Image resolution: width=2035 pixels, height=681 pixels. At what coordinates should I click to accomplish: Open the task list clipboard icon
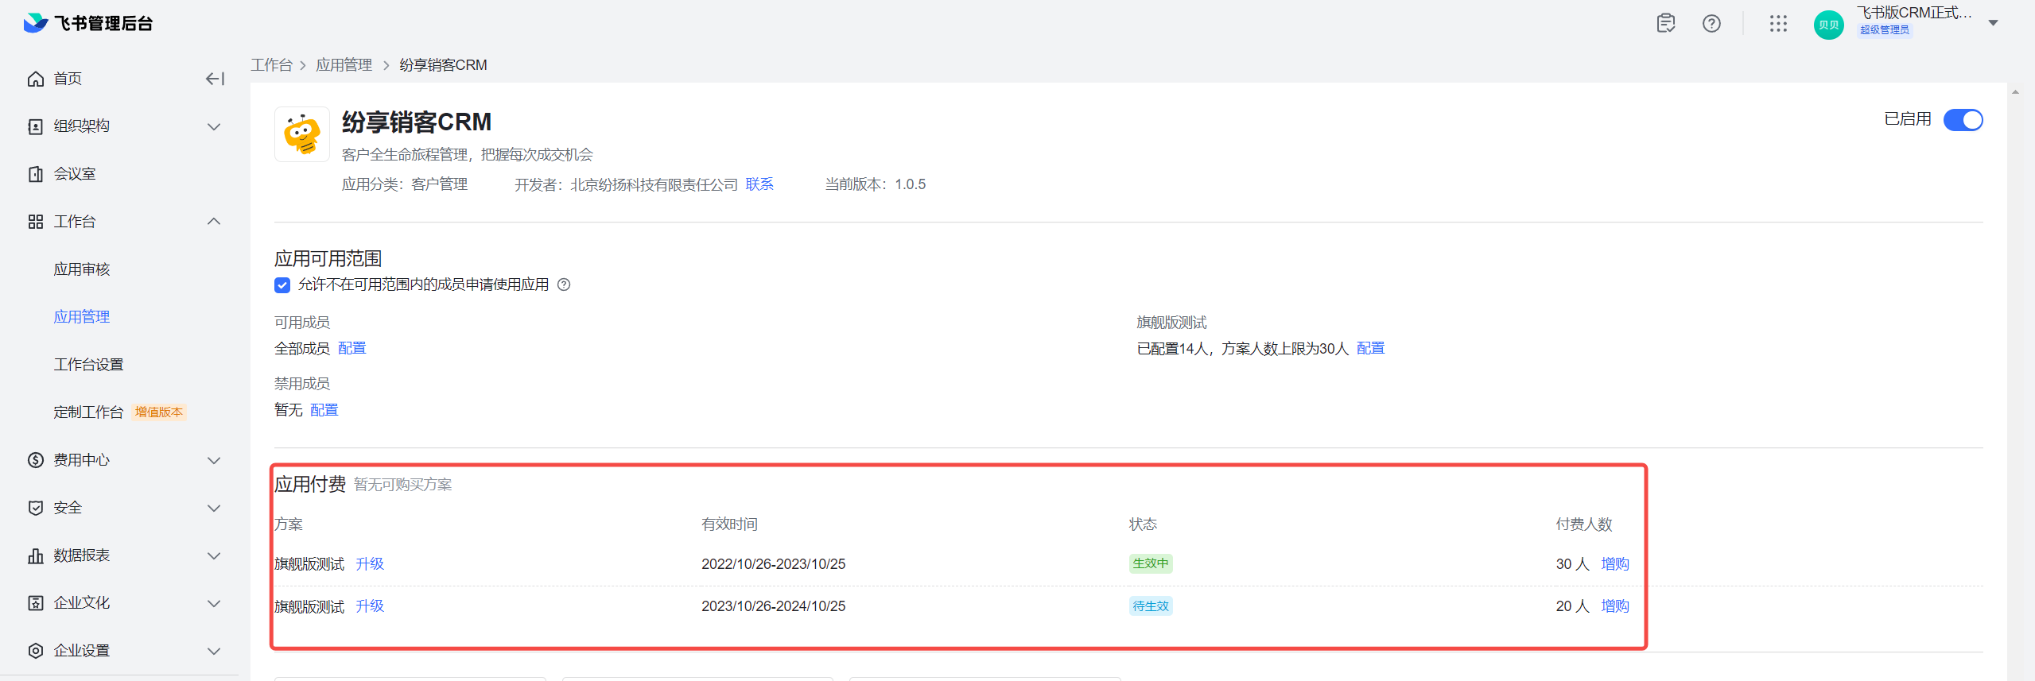[x=1666, y=23]
